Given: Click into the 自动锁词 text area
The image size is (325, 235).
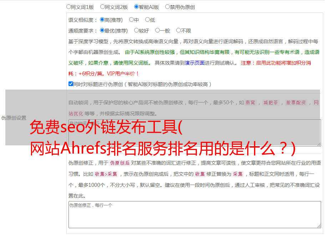Looking at the screenshot, I should 195,133.
